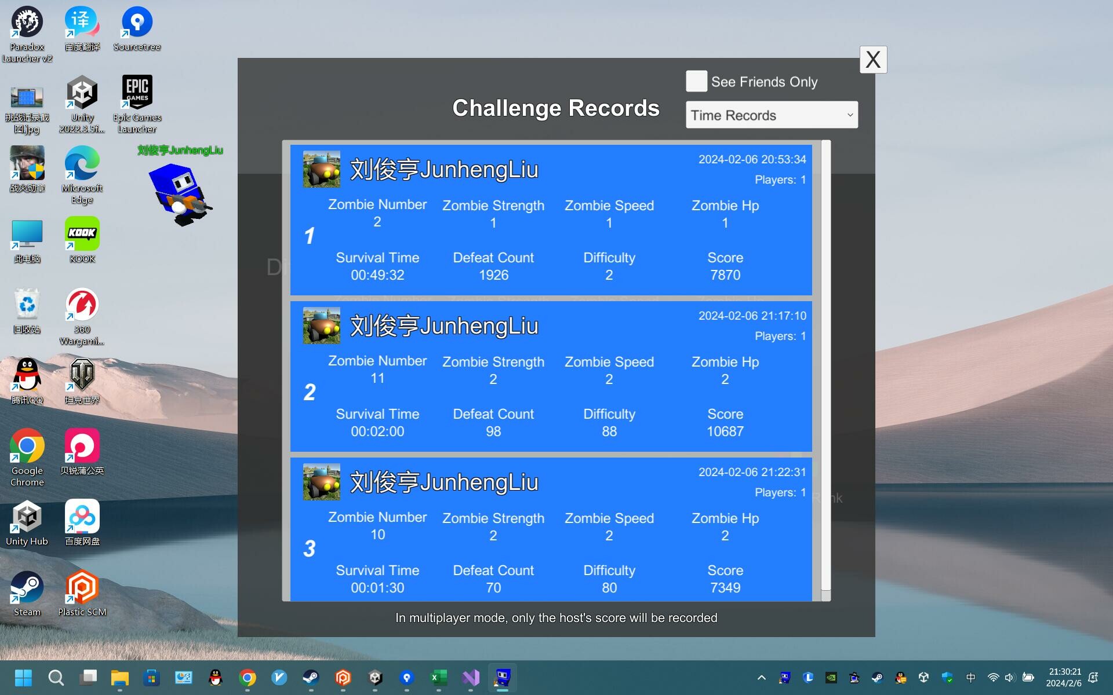Open Excel from the taskbar

pos(439,678)
